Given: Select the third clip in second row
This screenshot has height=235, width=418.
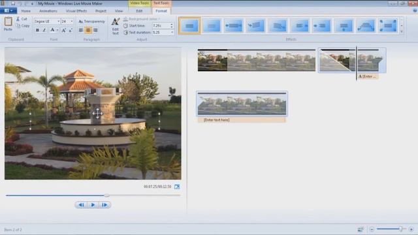Looking at the screenshot, I should 242,104.
